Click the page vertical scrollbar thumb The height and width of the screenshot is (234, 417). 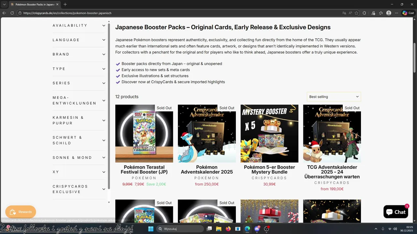point(415,58)
